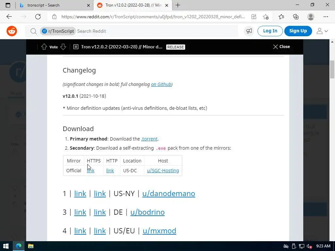Click the Mirror column header

click(74, 161)
